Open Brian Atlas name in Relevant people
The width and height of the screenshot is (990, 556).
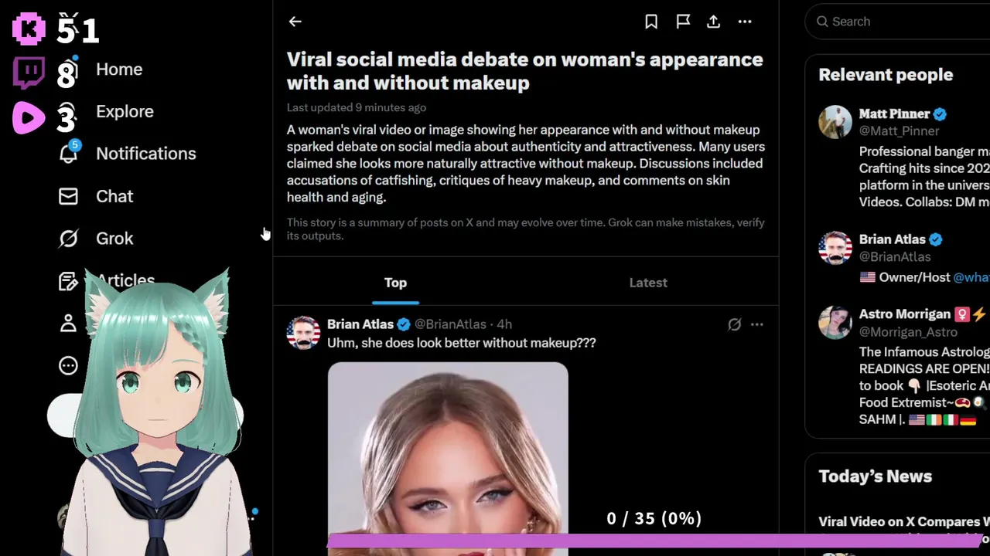[x=893, y=239]
